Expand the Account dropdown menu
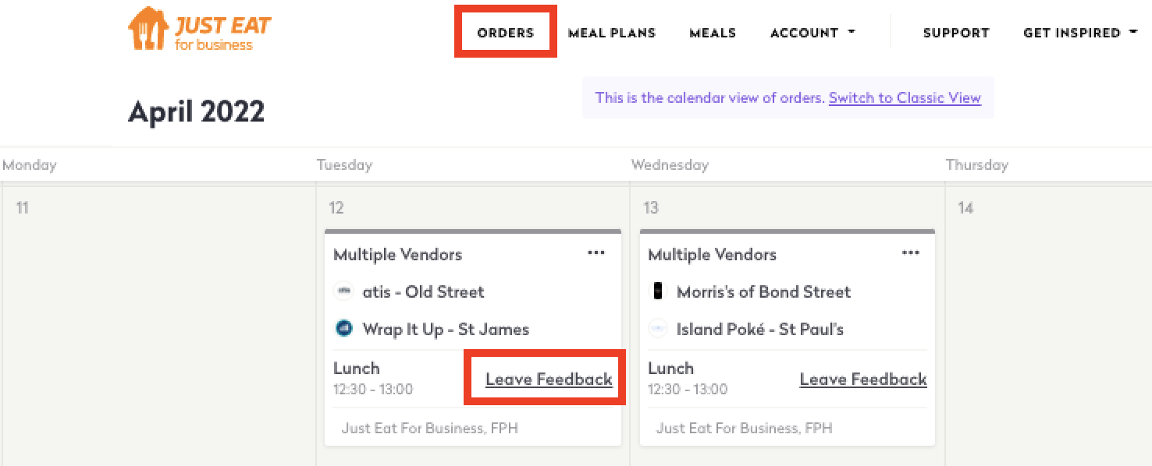Image resolution: width=1152 pixels, height=466 pixels. point(812,33)
